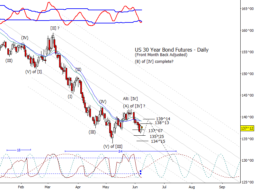This screenshot has width=257, height=195.
Task: Click the (IV) wave label above February
Action: [25, 38]
